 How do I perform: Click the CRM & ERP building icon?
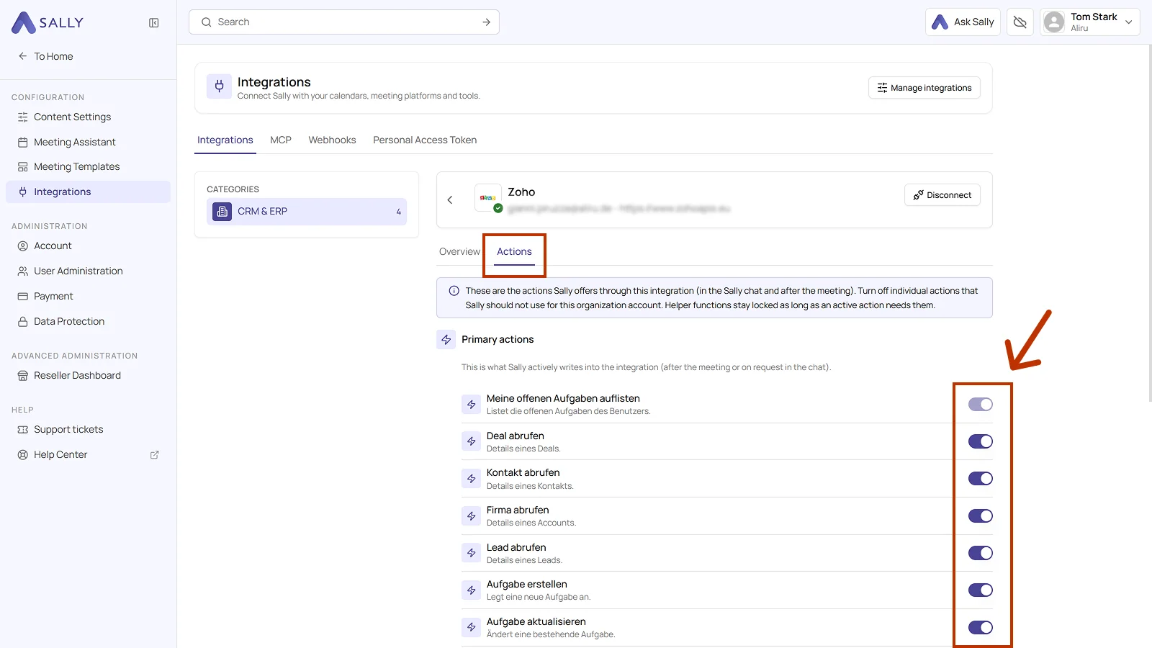[x=222, y=212]
